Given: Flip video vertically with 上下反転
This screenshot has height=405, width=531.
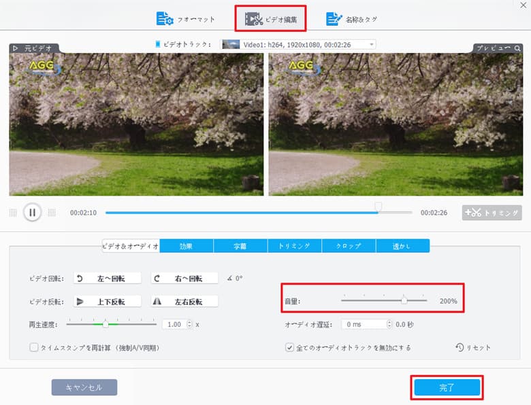Looking at the screenshot, I should [107, 301].
